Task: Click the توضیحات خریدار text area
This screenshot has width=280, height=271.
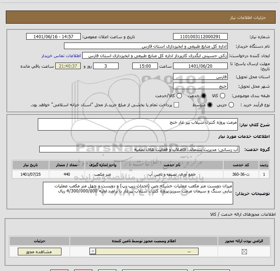Action: click(x=138, y=193)
